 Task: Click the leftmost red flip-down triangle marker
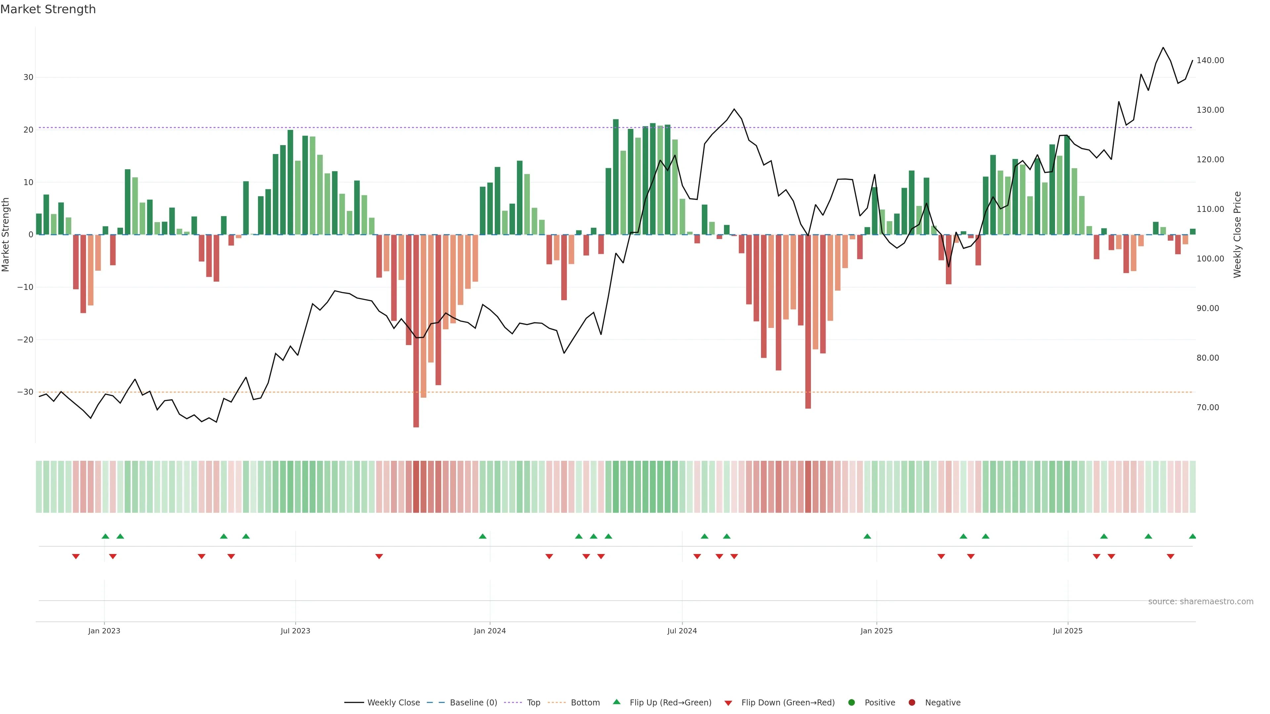coord(76,556)
